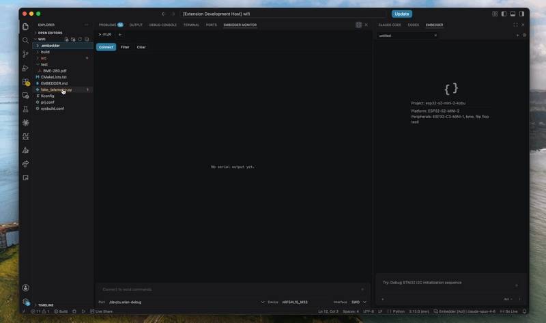Maximize the bottom panel size
The image size is (546, 323).
359,25
